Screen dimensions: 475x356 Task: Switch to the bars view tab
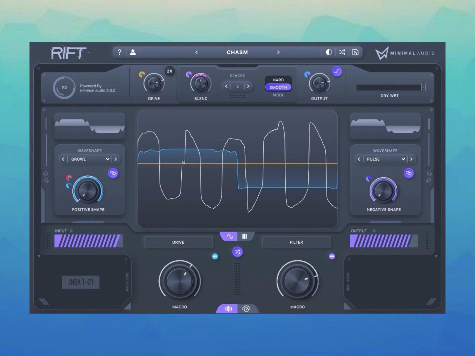tap(245, 236)
